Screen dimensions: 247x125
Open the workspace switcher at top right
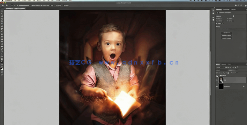coord(241,5)
